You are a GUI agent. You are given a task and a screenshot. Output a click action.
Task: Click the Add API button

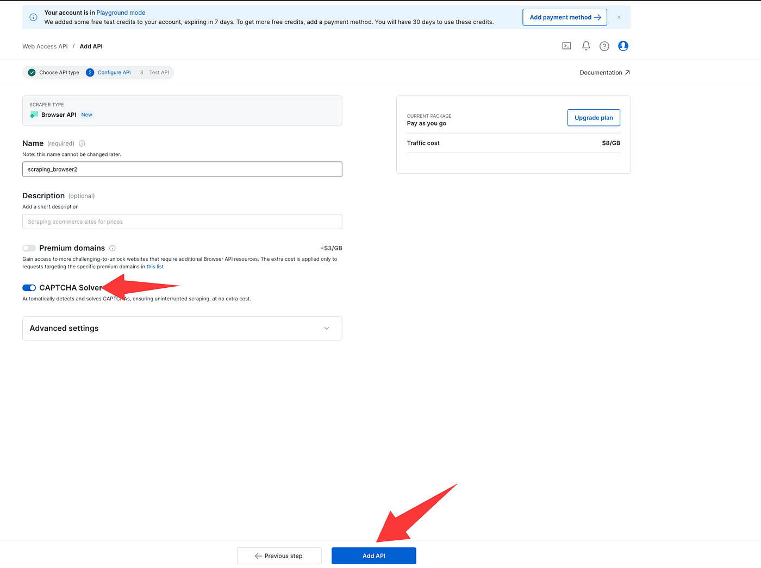pyautogui.click(x=373, y=556)
